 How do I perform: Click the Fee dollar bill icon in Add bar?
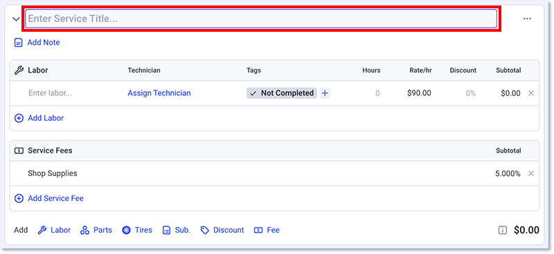[x=258, y=231]
